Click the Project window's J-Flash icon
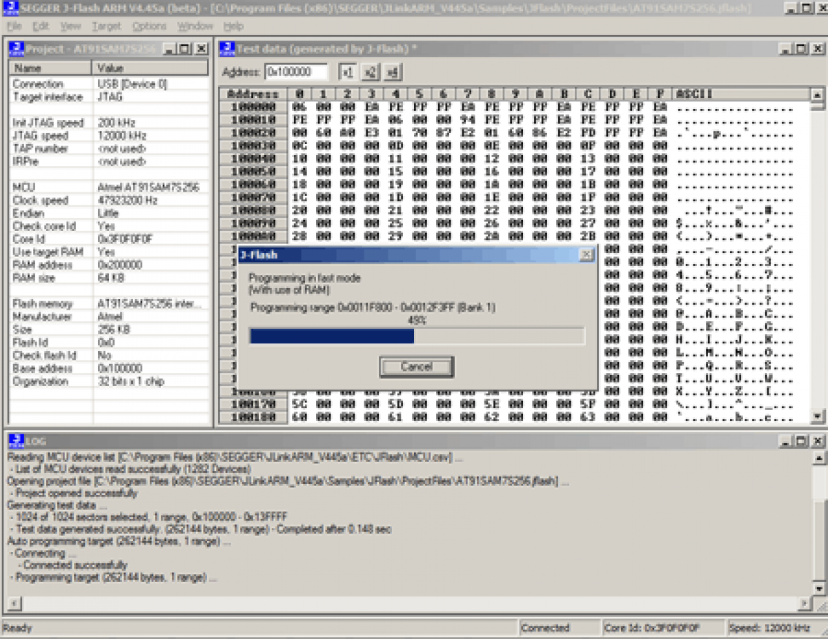 (17, 49)
